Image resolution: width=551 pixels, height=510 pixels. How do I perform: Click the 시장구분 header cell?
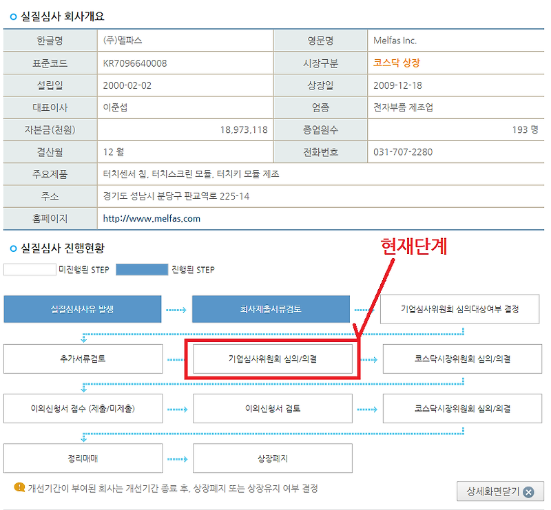[x=320, y=63]
